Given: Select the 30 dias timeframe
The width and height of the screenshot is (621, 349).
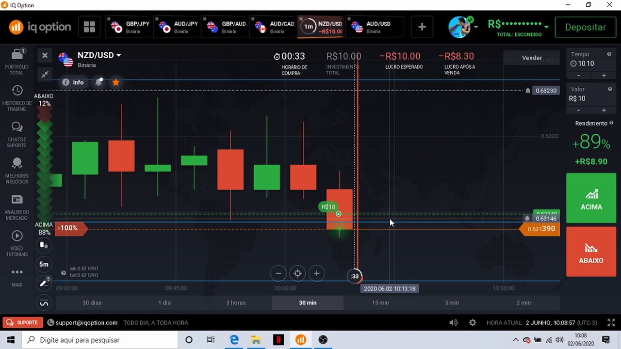Looking at the screenshot, I should click(x=92, y=302).
